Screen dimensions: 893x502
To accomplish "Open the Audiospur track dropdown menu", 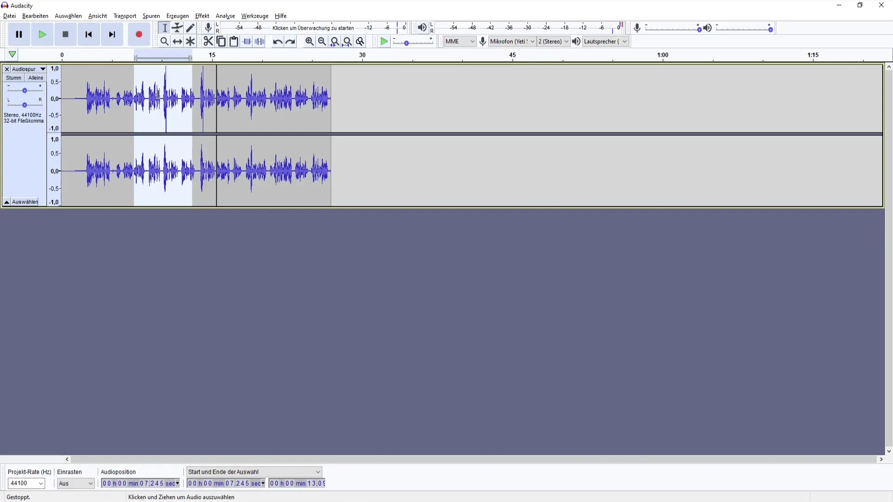I will coord(29,69).
